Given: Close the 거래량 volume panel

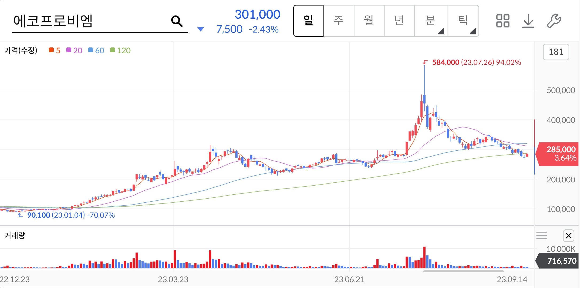Looking at the screenshot, I should 568,235.
